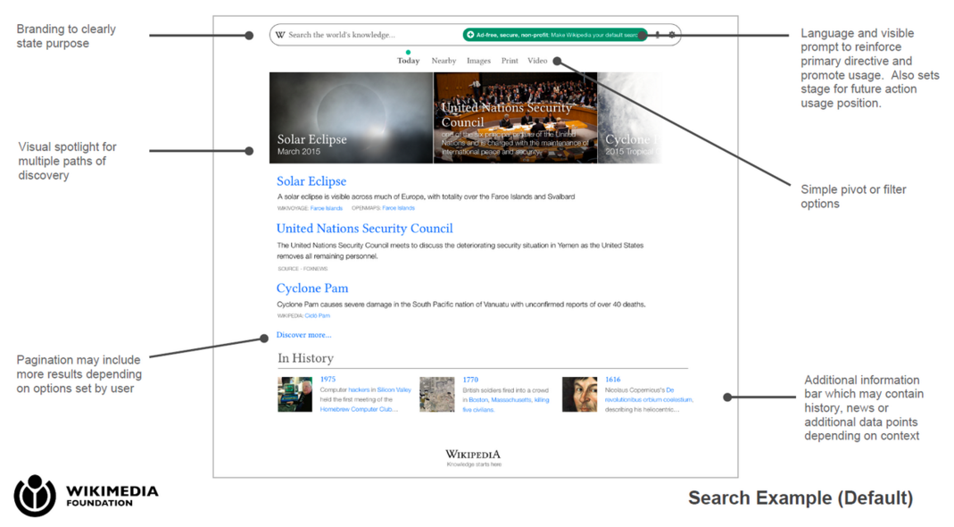Open the Solar Eclipse spotlight image
The image size is (954, 527).
351,118
